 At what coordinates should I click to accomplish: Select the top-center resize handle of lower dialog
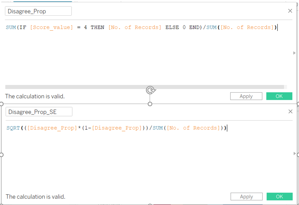(x=150, y=104)
